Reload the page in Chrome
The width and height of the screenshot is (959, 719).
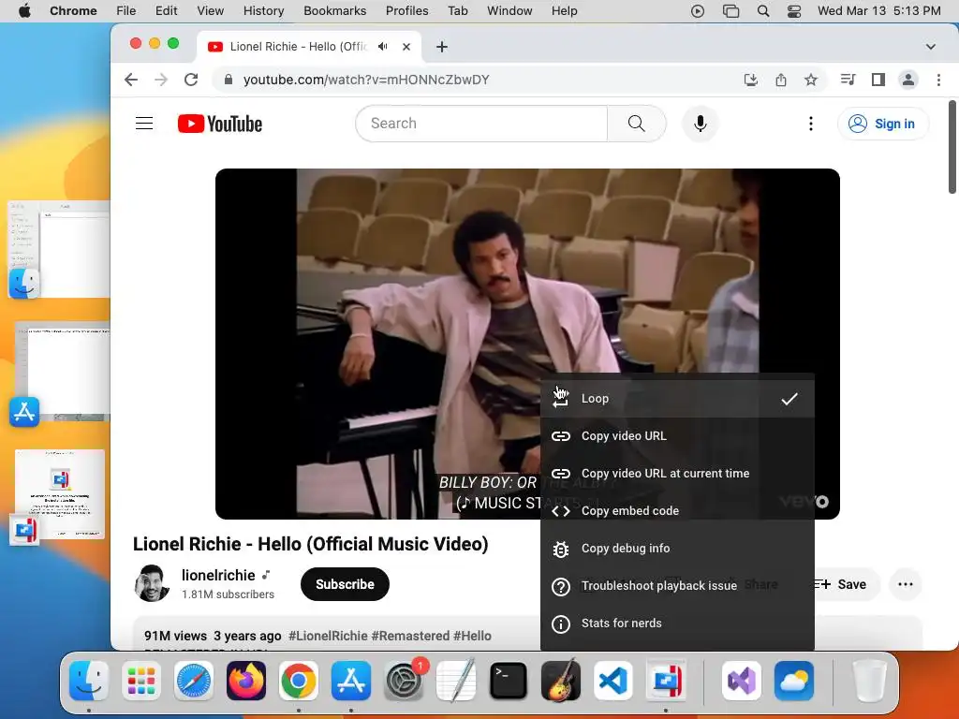pyautogui.click(x=191, y=80)
